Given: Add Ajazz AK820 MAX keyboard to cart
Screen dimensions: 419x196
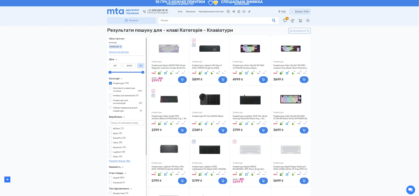Looking at the screenshot, I should tap(182, 79).
